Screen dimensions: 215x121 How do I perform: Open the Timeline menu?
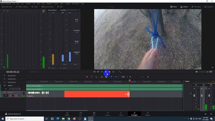28,4
